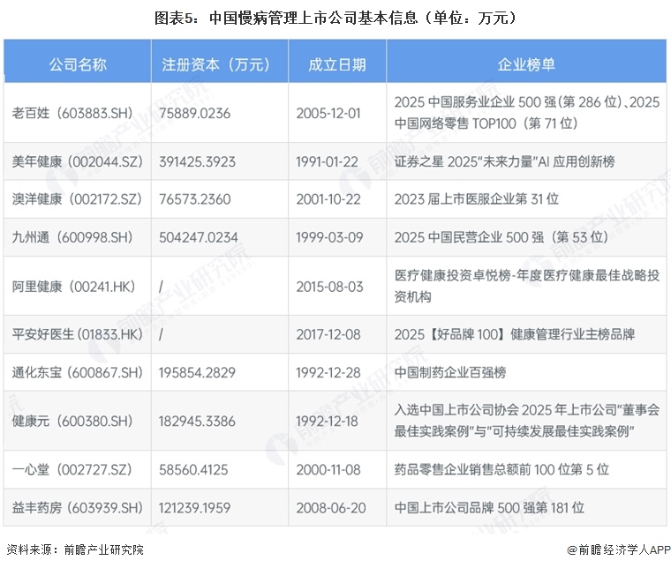
Task: Click capital value 75889.0236
Action: [x=195, y=113]
